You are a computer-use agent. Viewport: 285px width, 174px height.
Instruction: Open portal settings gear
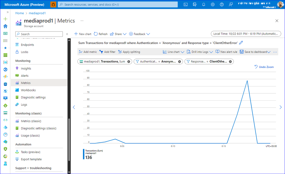click(213, 5)
